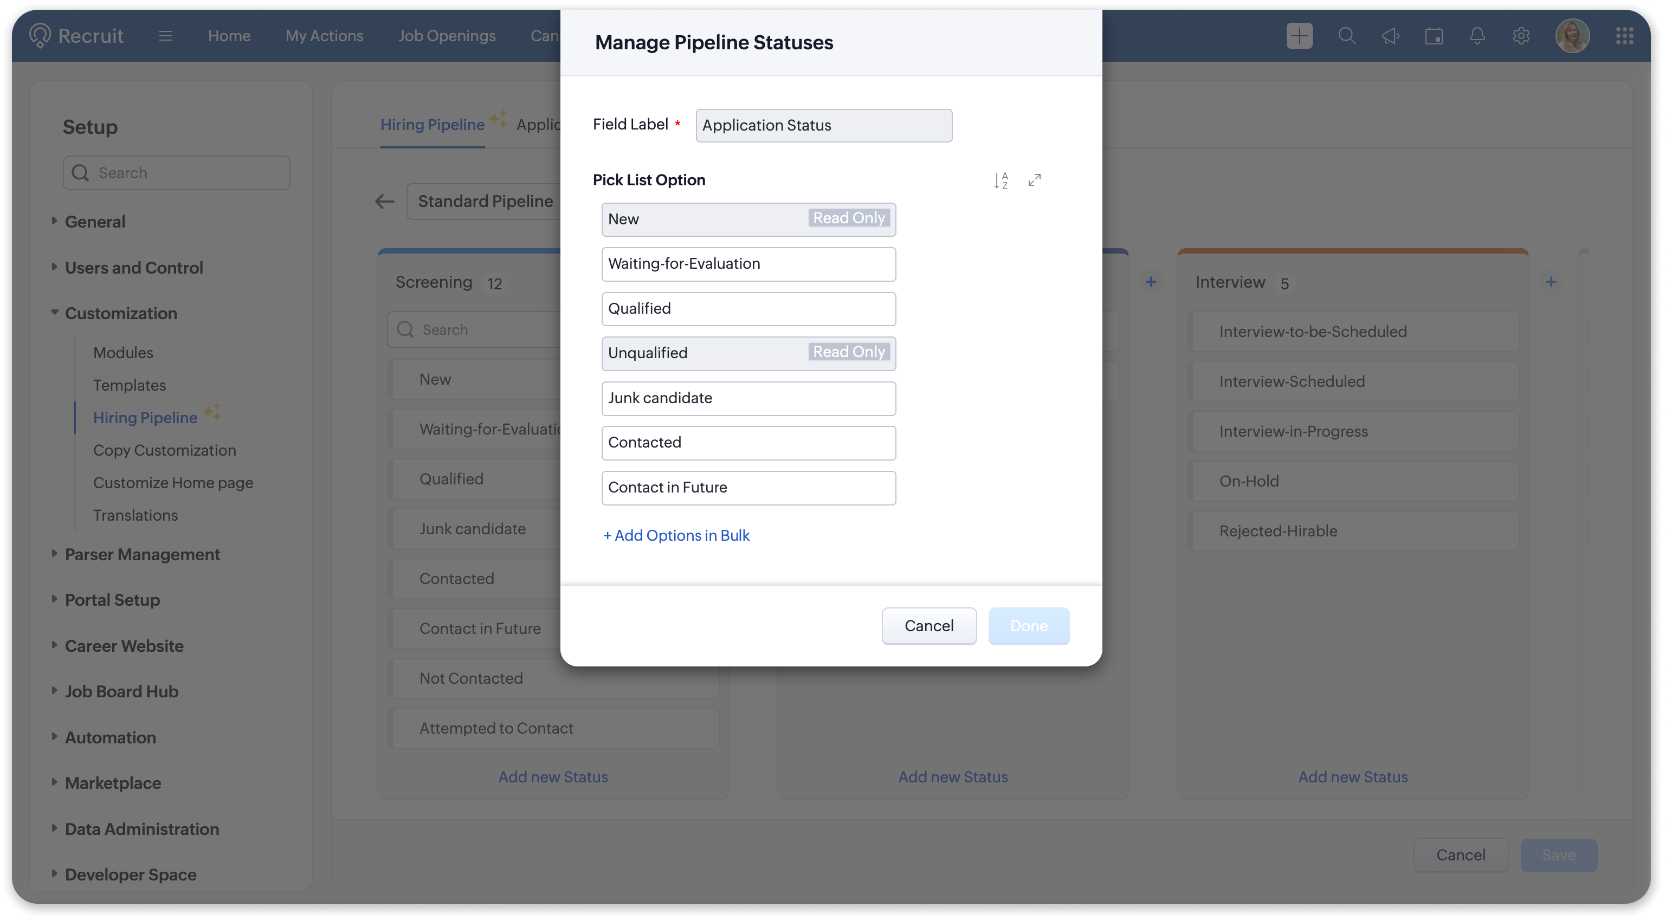
Task: Select the On-Hold status card
Action: pos(1353,481)
